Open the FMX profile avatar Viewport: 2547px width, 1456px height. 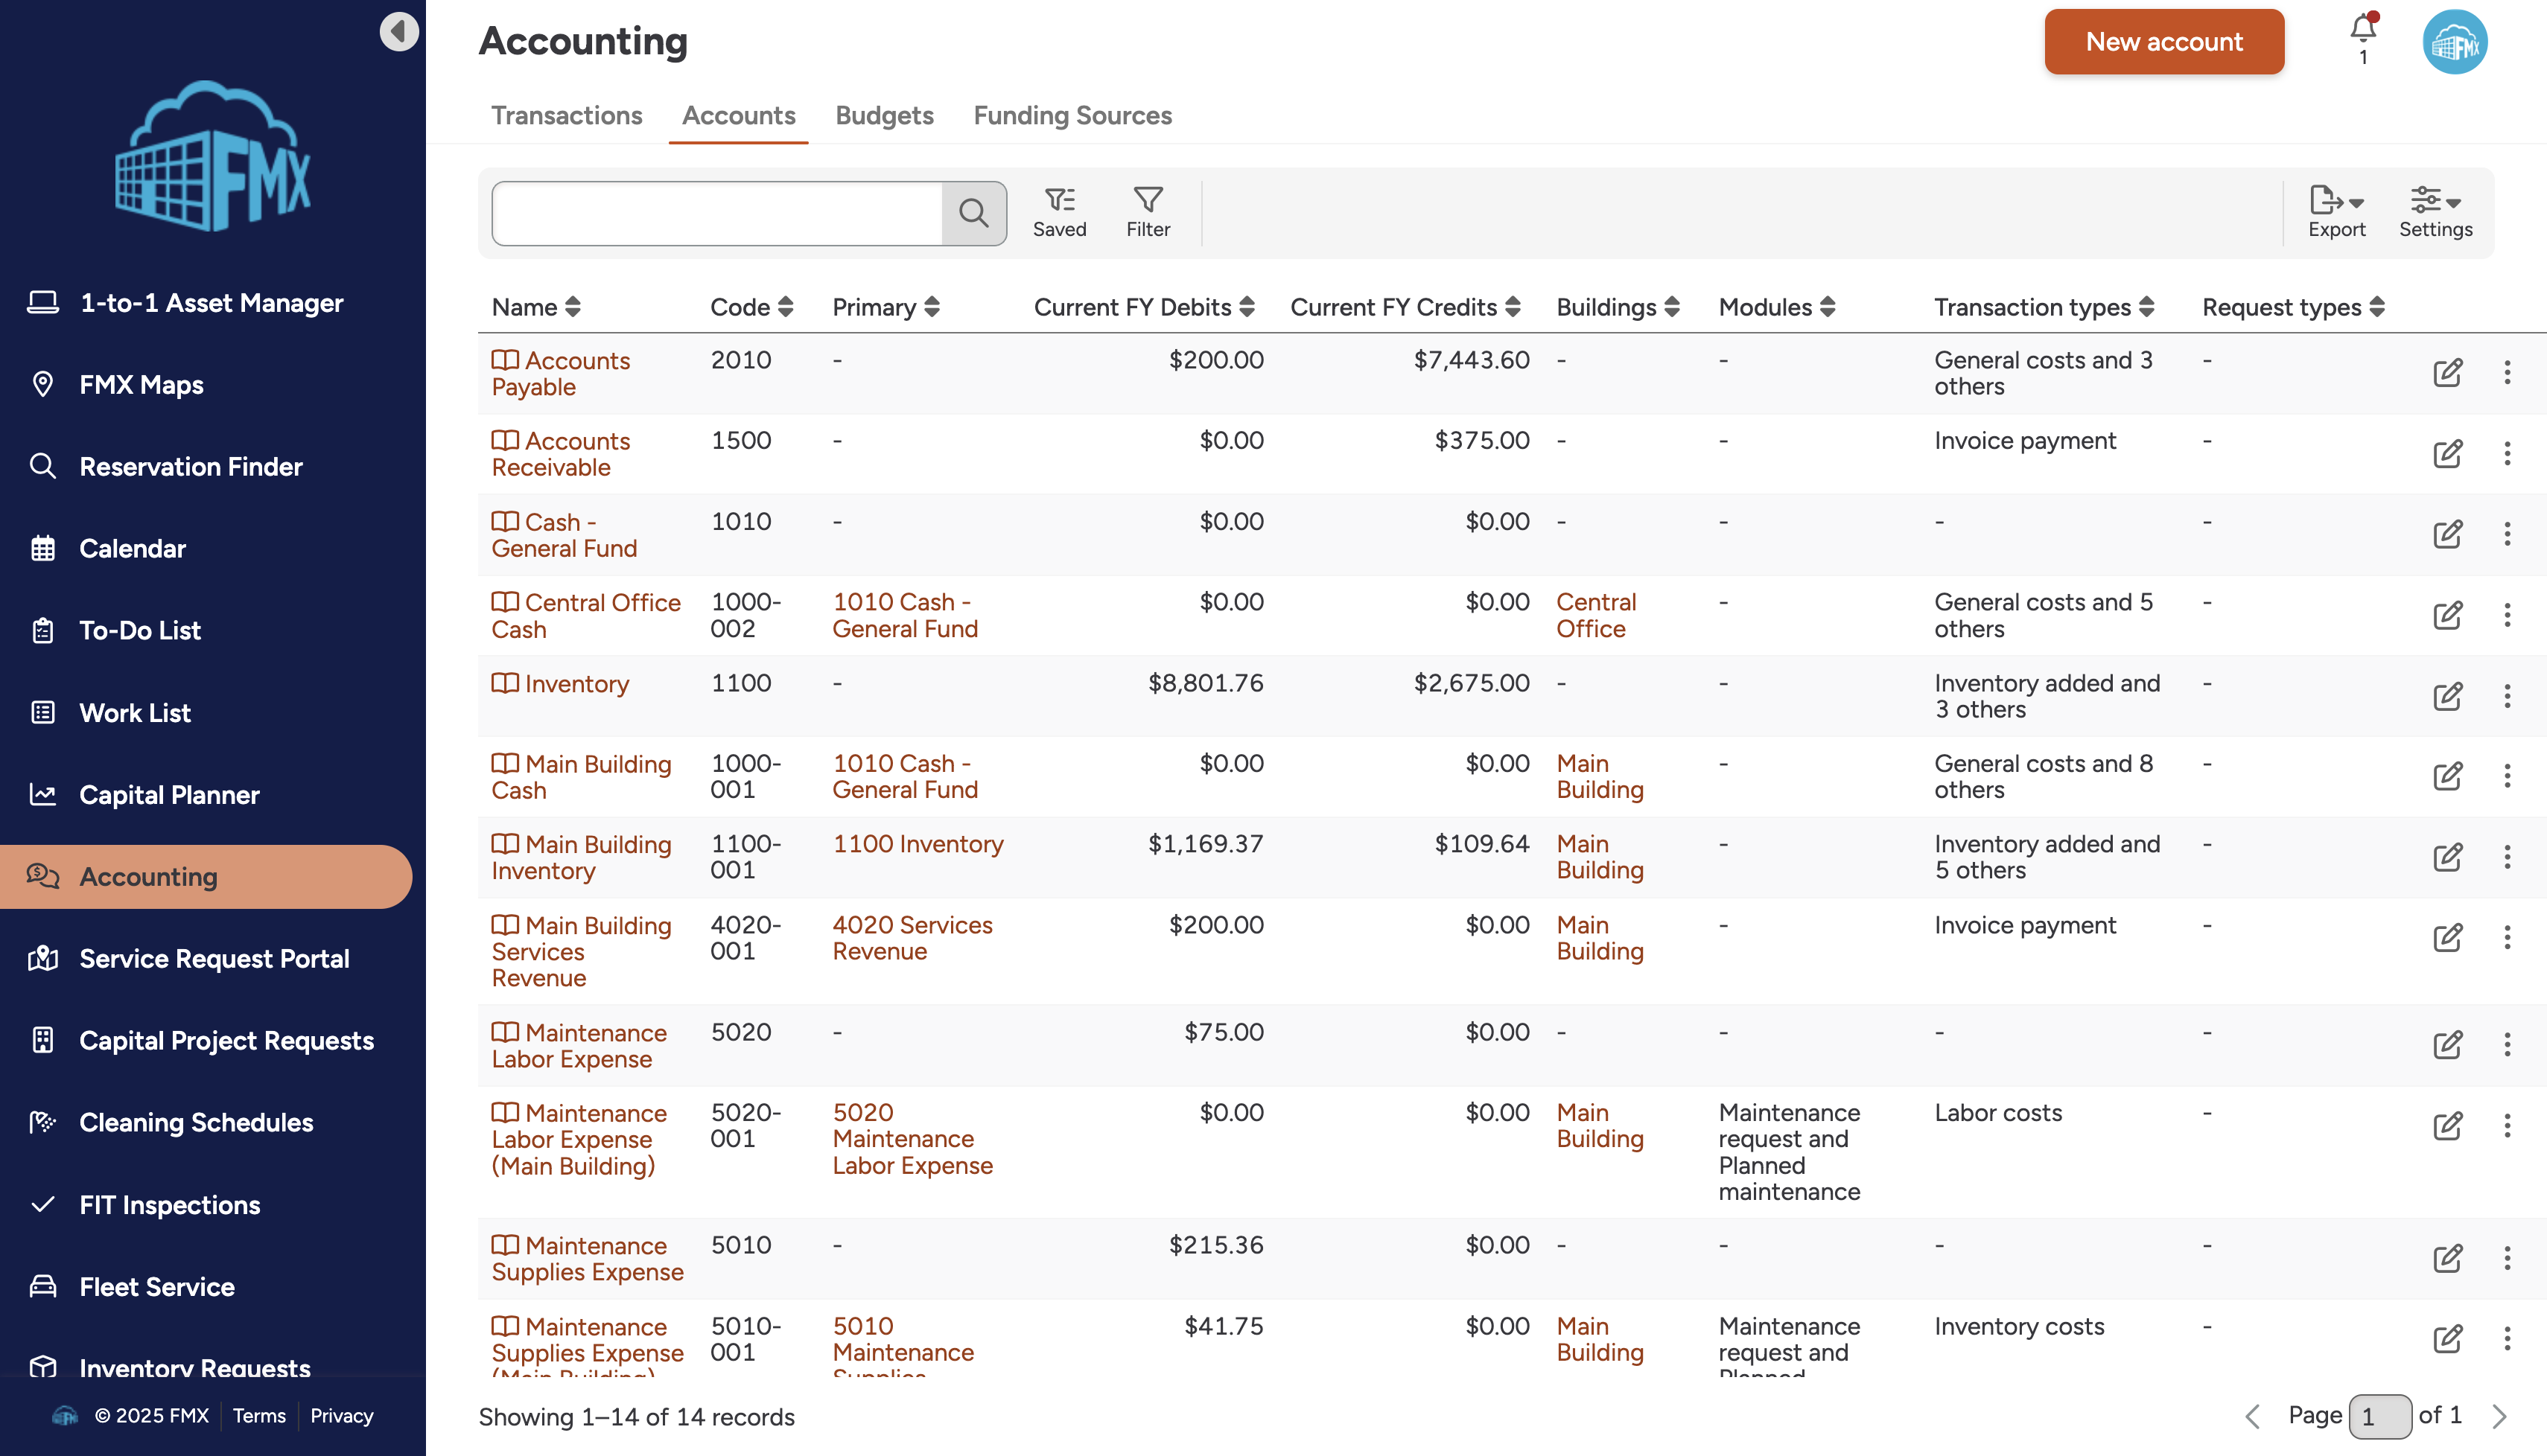pyautogui.click(x=2454, y=42)
